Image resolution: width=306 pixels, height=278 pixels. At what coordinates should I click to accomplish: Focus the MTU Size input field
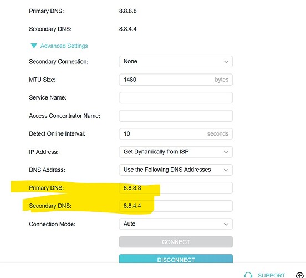coord(176,80)
